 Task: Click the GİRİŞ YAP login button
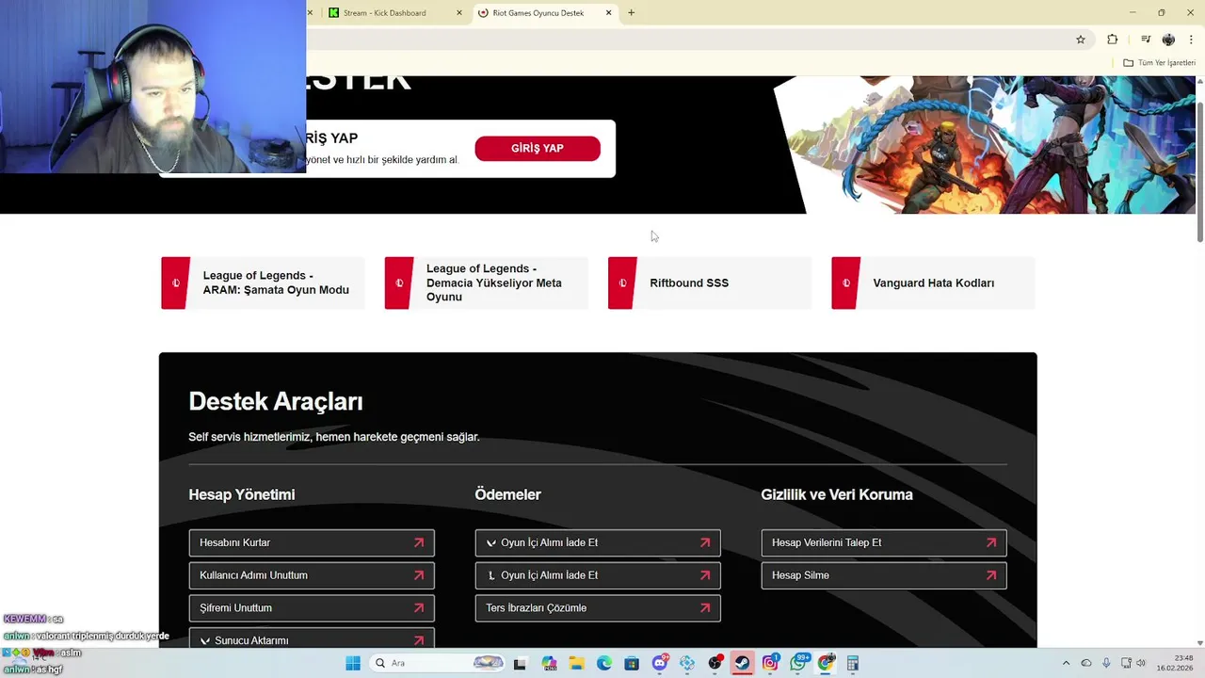tap(538, 148)
